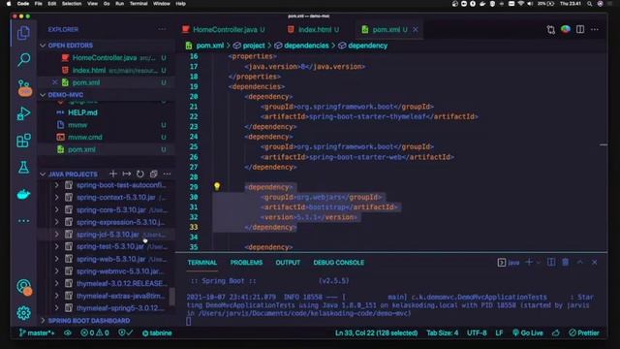Open editor more actions ellipsis
620x349 pixels.
[x=595, y=29]
